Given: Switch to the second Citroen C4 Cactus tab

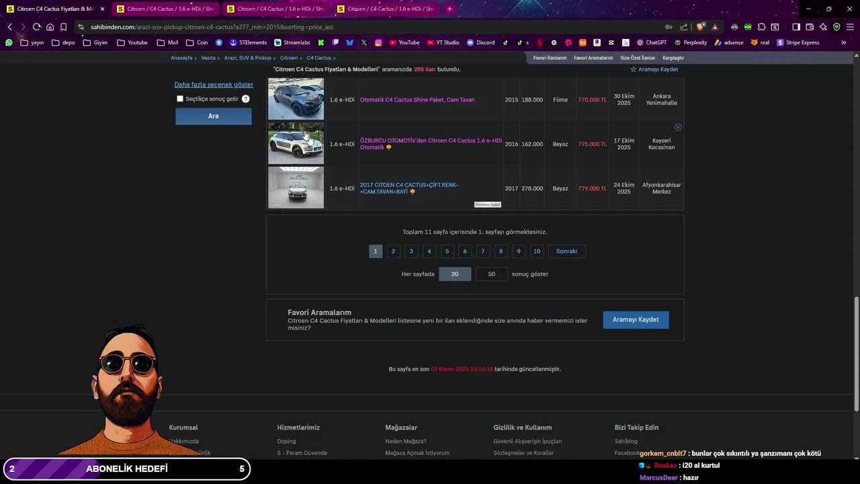Looking at the screenshot, I should [x=165, y=9].
